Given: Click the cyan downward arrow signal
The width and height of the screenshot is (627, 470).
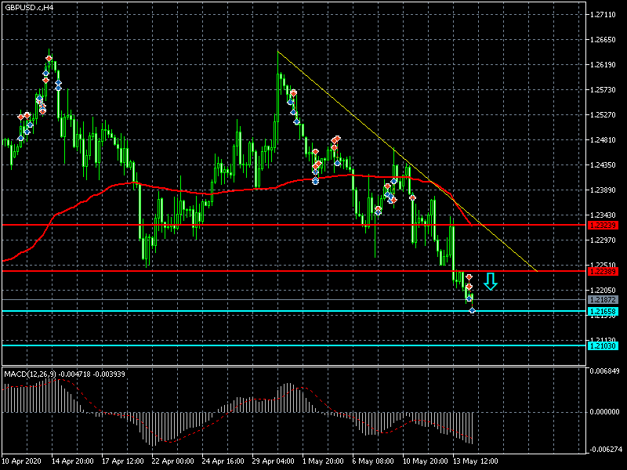Looking at the screenshot, I should [491, 282].
